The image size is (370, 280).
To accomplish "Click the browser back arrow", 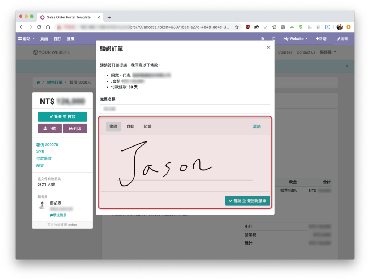I will click(21, 27).
